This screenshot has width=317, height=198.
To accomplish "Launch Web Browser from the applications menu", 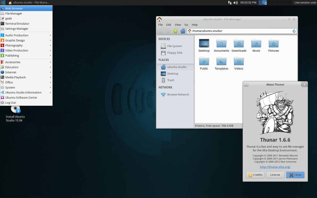I will 26,8.
